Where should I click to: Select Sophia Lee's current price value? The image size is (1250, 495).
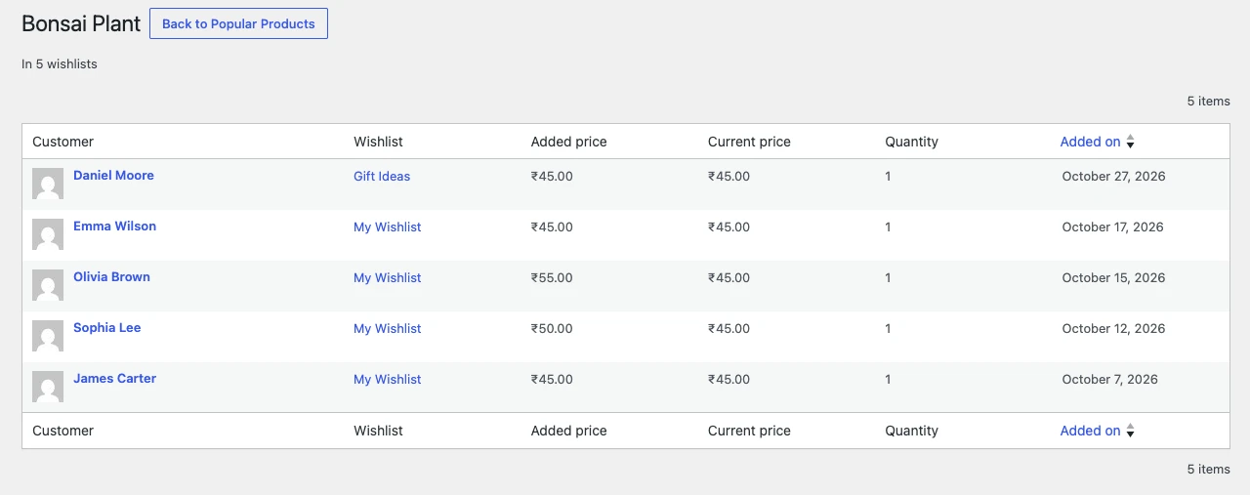point(729,329)
